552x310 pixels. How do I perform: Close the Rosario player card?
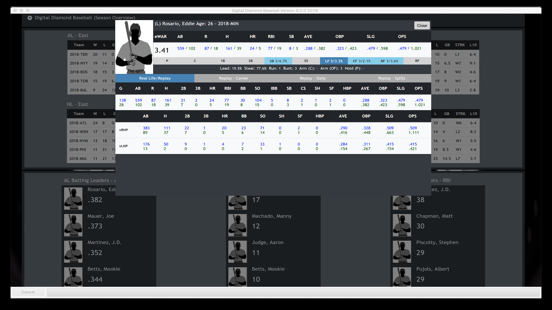tap(422, 25)
